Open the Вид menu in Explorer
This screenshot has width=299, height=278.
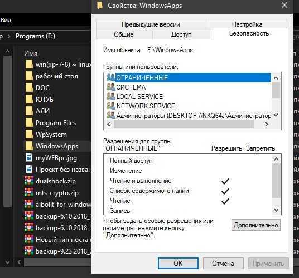6,20
